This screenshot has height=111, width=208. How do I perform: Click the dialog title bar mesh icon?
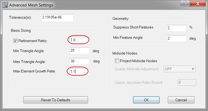pos(5,5)
